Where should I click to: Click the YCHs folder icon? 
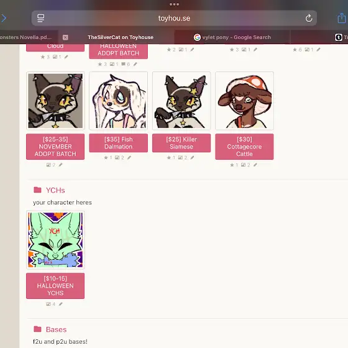(x=37, y=190)
